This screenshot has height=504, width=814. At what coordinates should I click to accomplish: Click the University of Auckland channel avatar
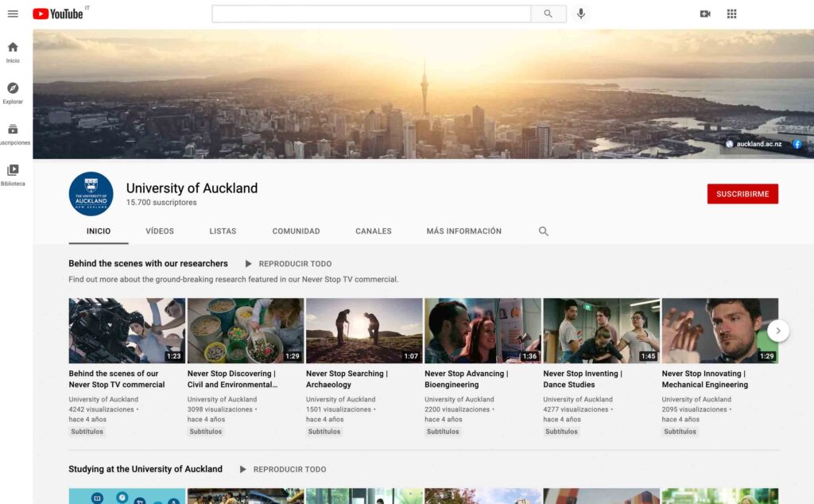[x=91, y=194]
